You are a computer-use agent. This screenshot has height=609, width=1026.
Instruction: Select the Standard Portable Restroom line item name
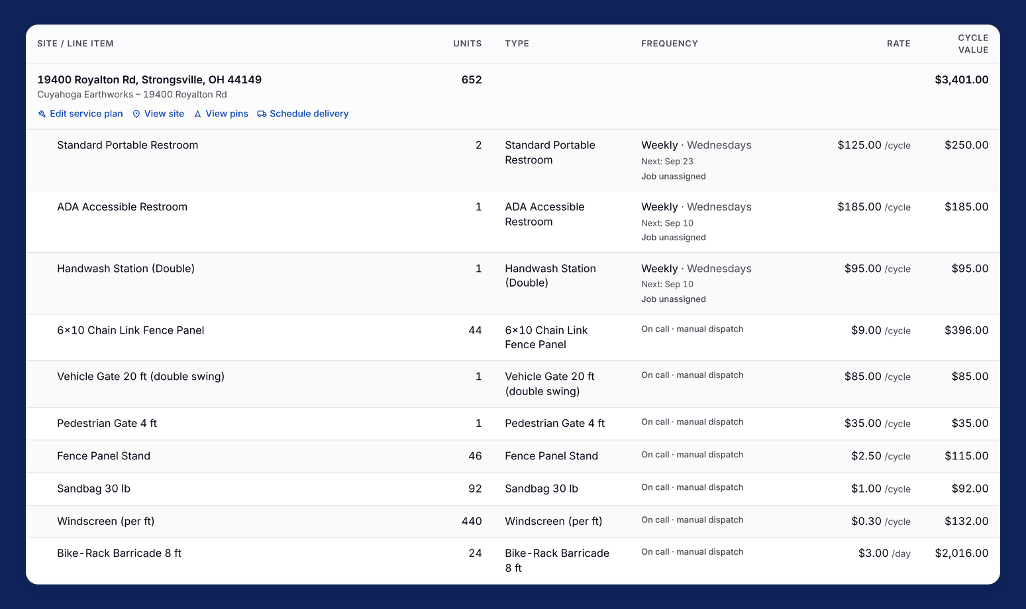pos(127,145)
